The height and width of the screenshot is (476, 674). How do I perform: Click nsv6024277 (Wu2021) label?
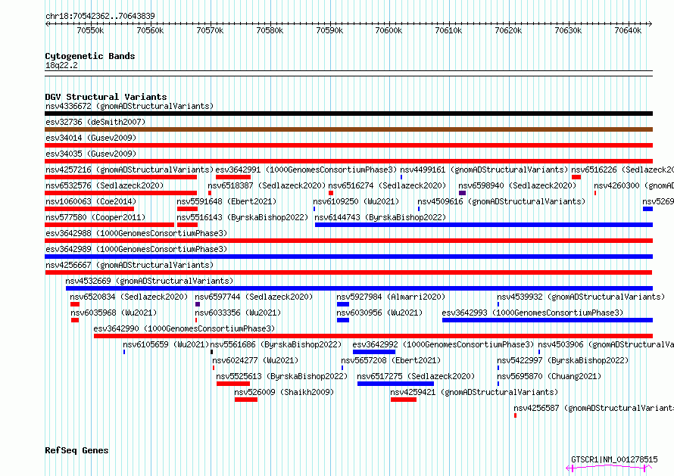255,360
